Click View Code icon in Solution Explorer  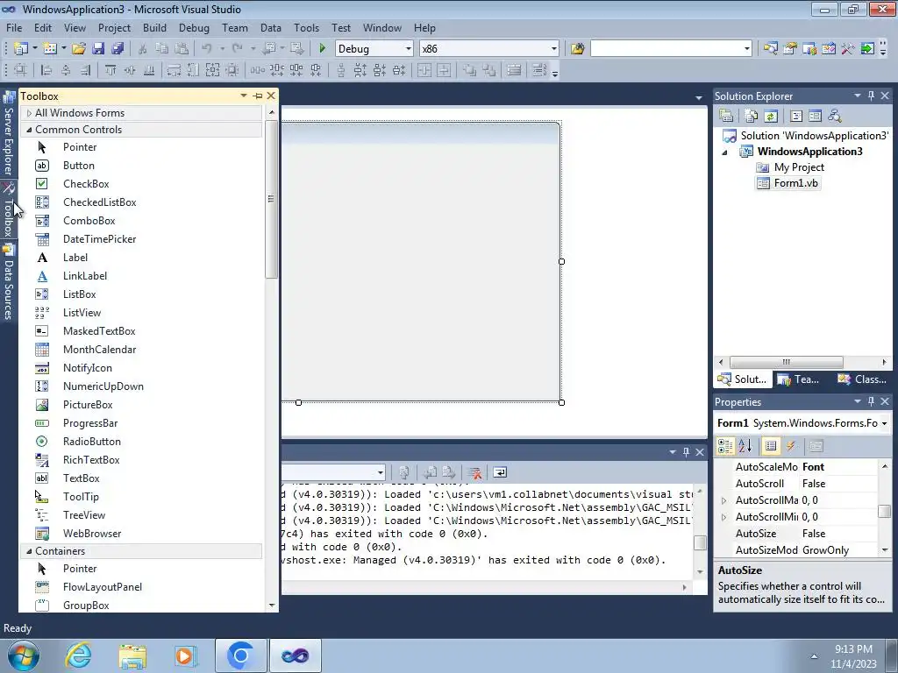pos(796,117)
